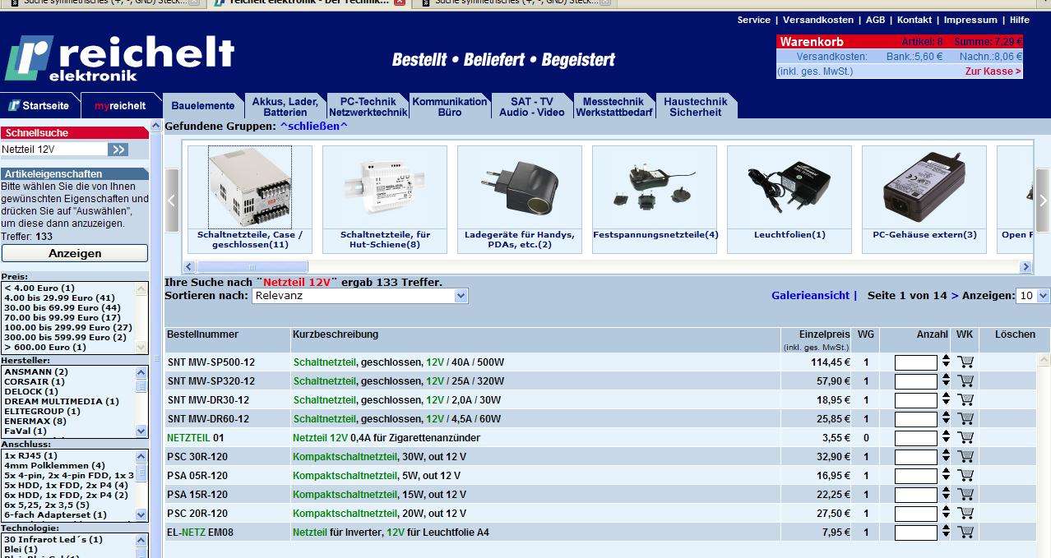Open the Anzeigen results-per-page dropdown

point(1034,296)
